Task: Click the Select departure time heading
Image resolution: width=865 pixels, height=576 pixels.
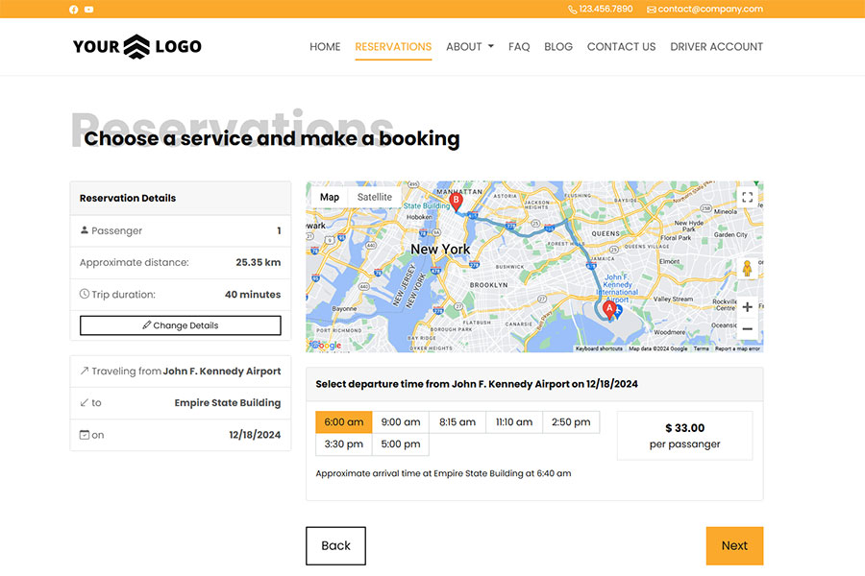Action: tap(477, 384)
